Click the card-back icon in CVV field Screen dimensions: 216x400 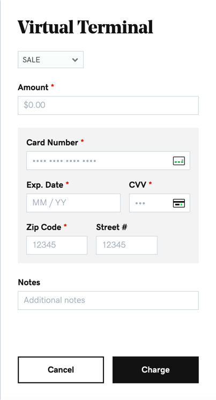[179, 203]
